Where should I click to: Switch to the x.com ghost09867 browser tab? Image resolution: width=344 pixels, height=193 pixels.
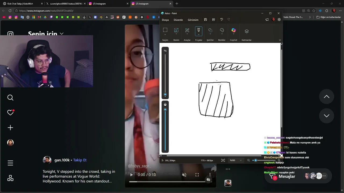click(66, 4)
